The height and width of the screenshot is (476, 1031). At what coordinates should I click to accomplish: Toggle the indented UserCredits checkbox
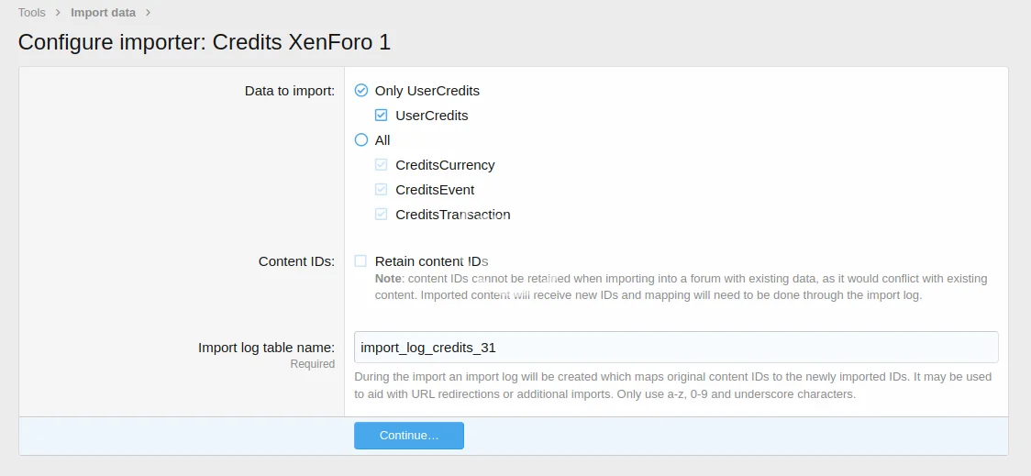tap(382, 116)
